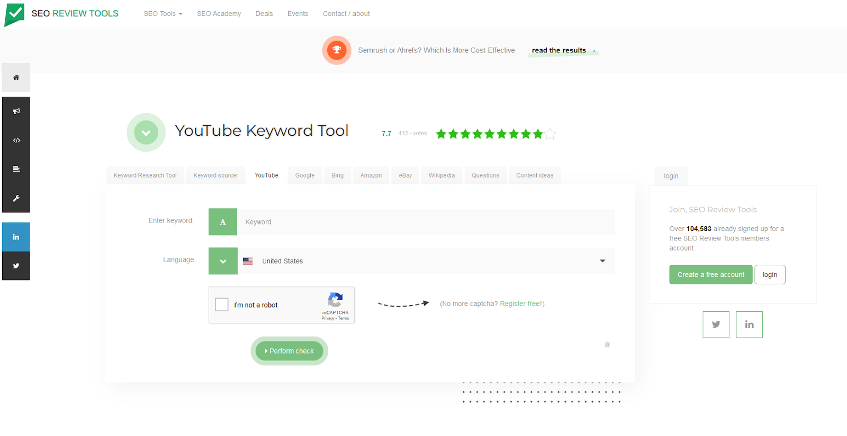Switch to the Amazon tab
The width and height of the screenshot is (847, 436).
(371, 175)
